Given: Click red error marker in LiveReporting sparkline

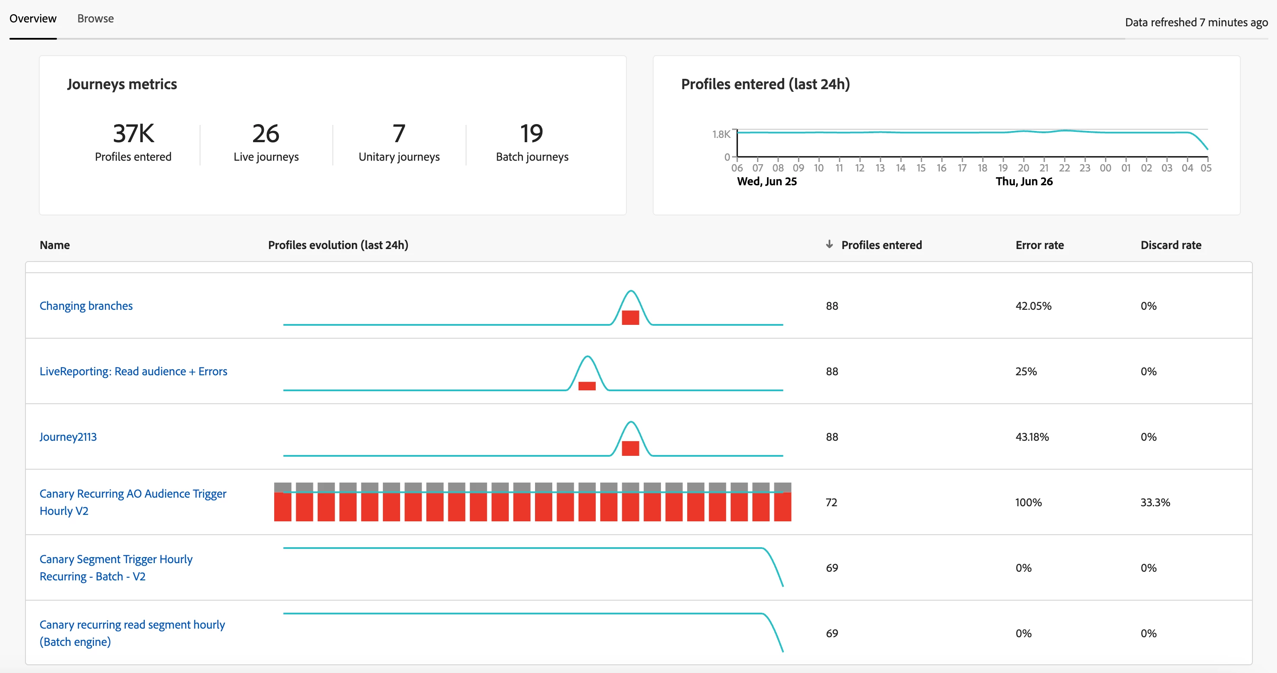Looking at the screenshot, I should 587,386.
